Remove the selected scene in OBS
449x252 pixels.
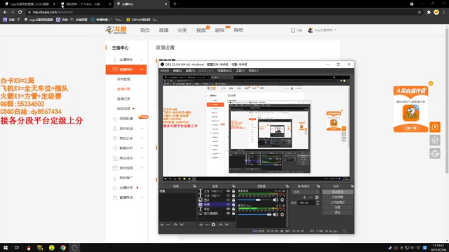coord(168,225)
